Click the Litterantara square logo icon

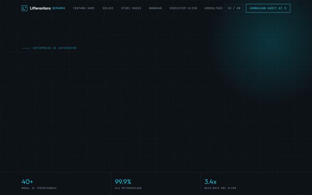pos(24,8)
